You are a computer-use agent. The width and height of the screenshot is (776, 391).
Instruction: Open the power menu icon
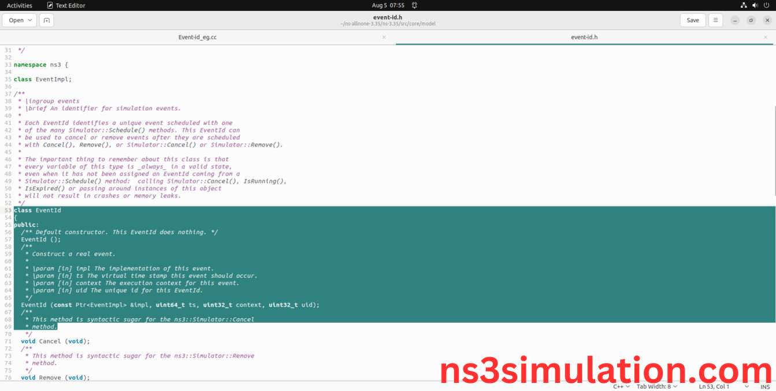click(767, 5)
